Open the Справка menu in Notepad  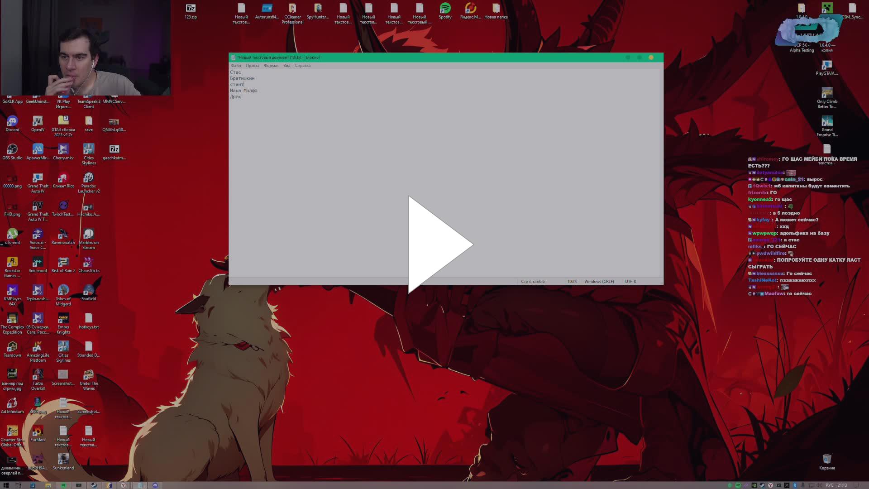pyautogui.click(x=302, y=66)
